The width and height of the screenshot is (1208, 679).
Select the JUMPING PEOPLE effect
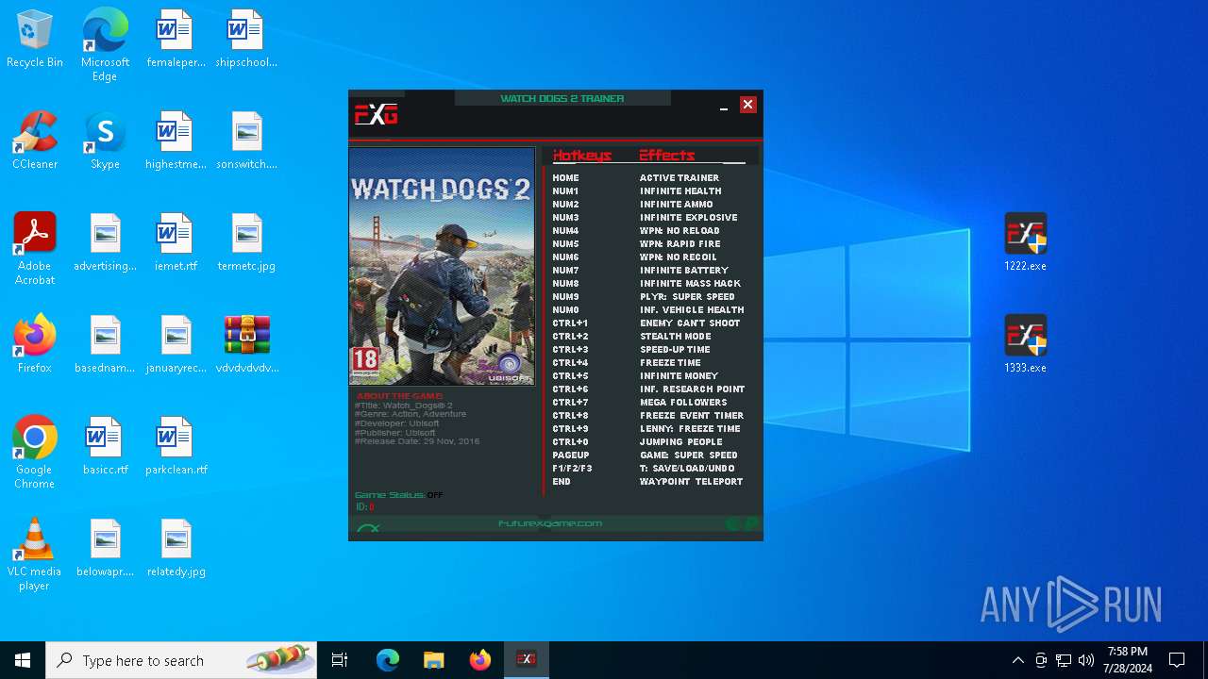click(680, 441)
